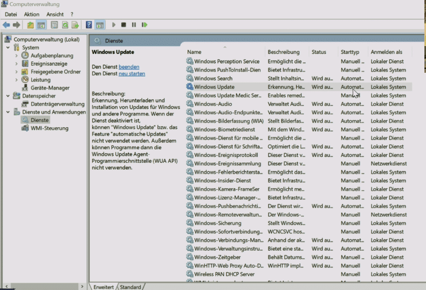Expand the Leistung node arrow
Image resolution: width=426 pixels, height=290 pixels.
point(16,80)
